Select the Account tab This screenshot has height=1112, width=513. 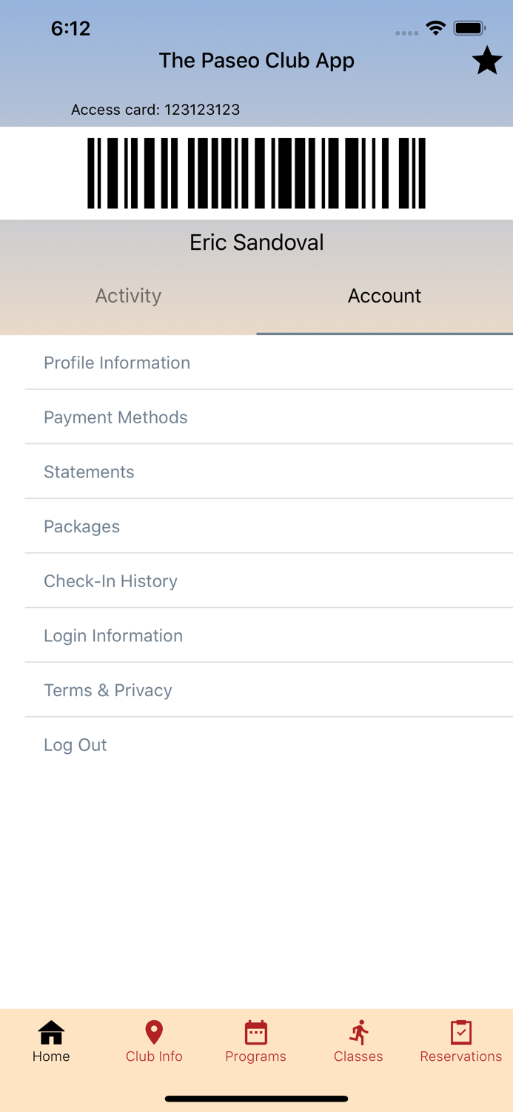384,295
